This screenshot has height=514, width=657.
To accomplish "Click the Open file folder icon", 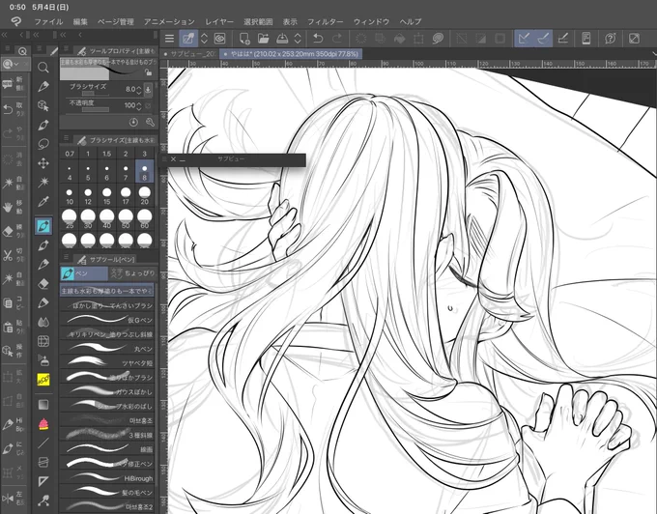I will [263, 39].
